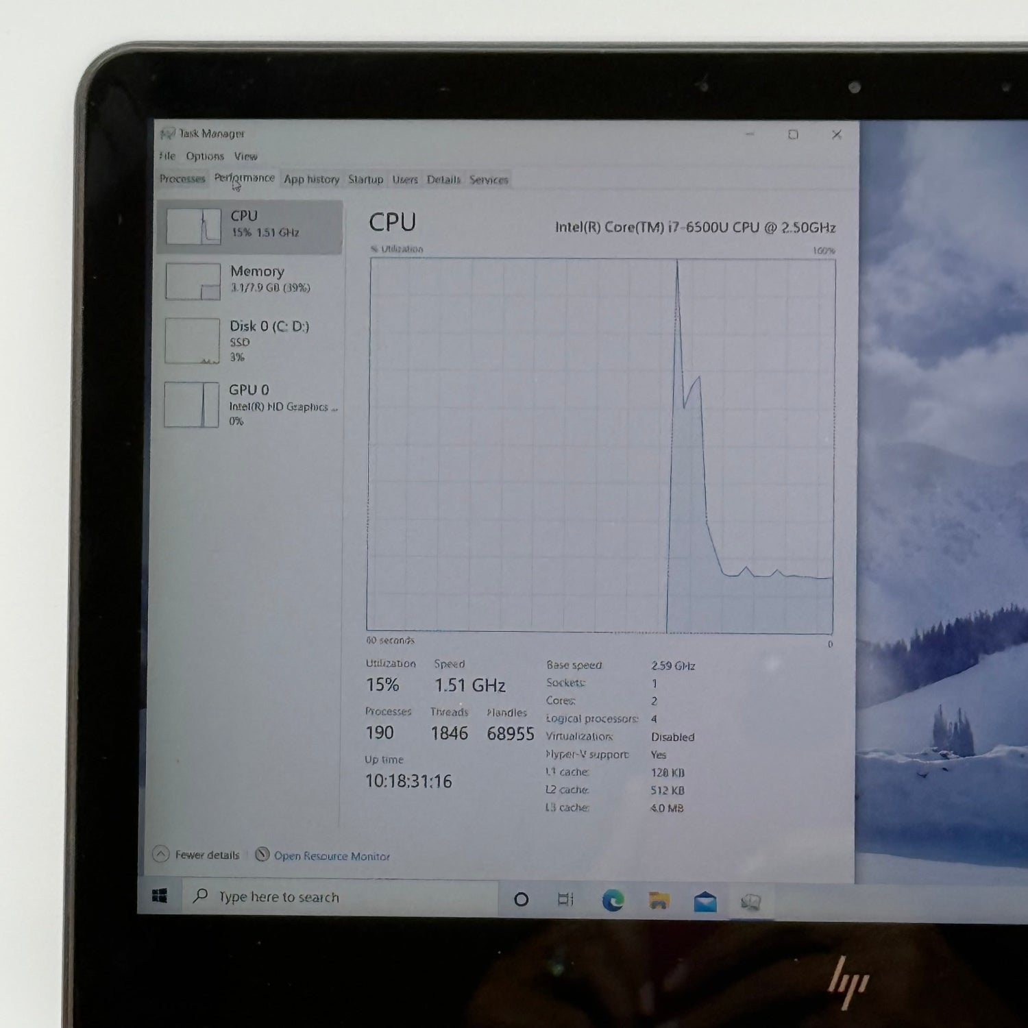Viewport: 1028px width, 1028px height.
Task: Click the Memory mini graph thumbnail
Action: click(193, 282)
